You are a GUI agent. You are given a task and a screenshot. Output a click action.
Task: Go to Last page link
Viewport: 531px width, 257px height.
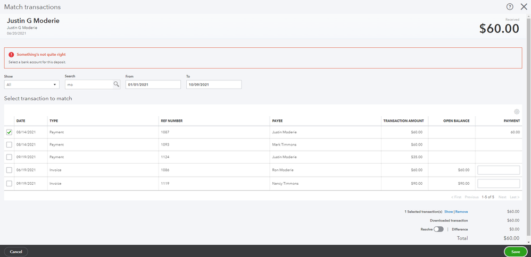(x=515, y=197)
